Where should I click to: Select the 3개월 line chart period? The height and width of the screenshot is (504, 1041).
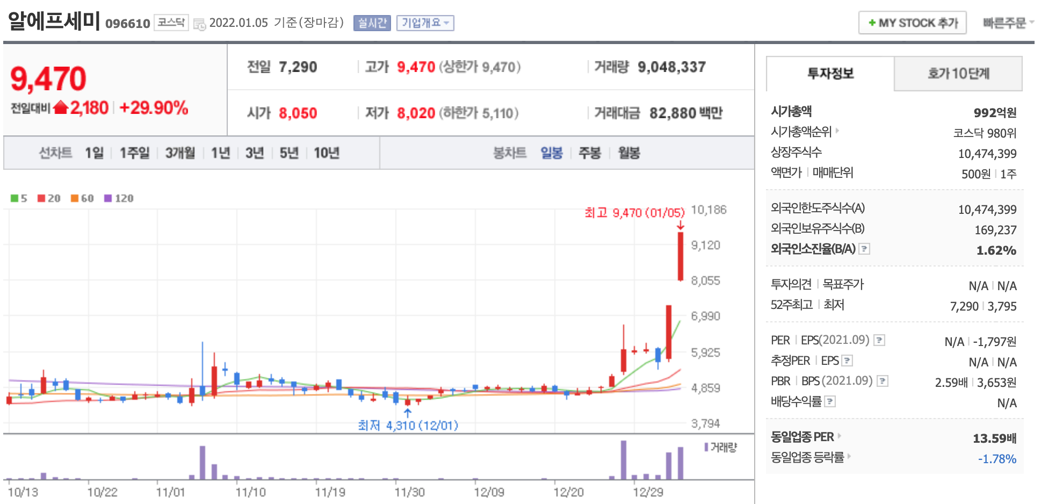[x=180, y=153]
